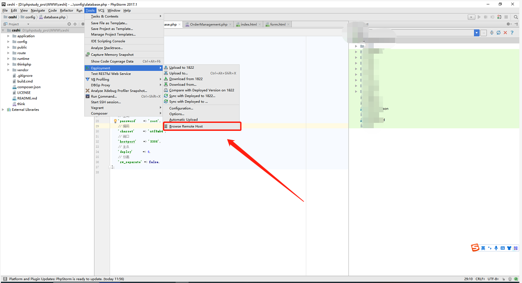Viewport: 522px width, 283px height.
Task: Expand the vendor folder
Action: coord(8,70)
